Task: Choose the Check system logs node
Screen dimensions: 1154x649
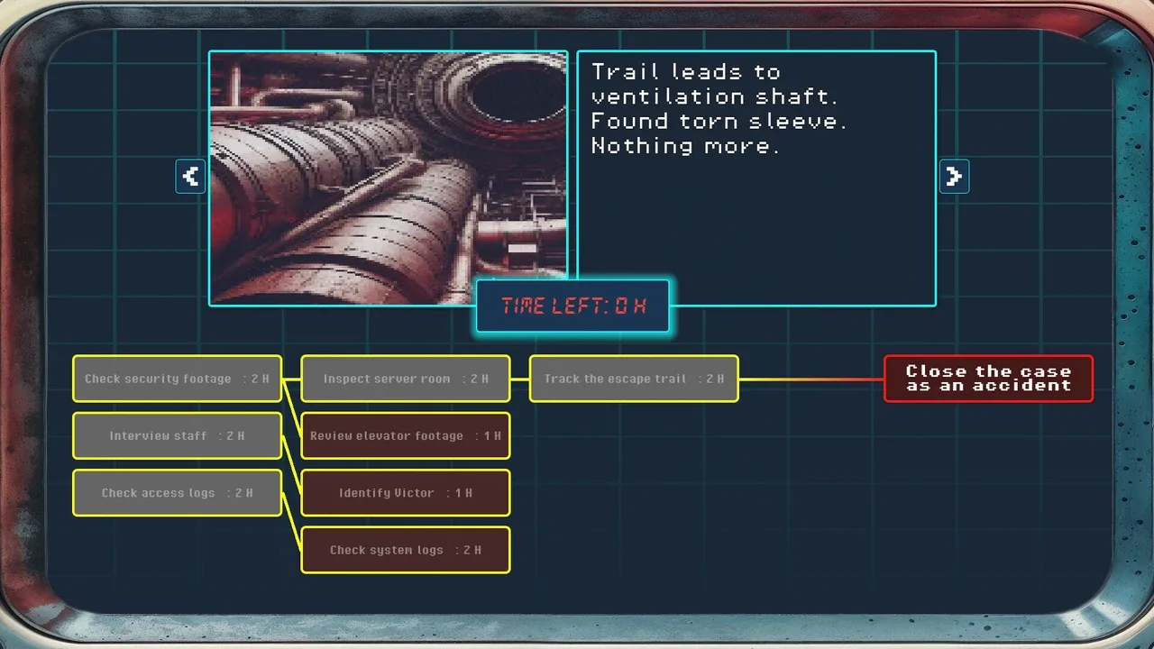Action: point(405,550)
